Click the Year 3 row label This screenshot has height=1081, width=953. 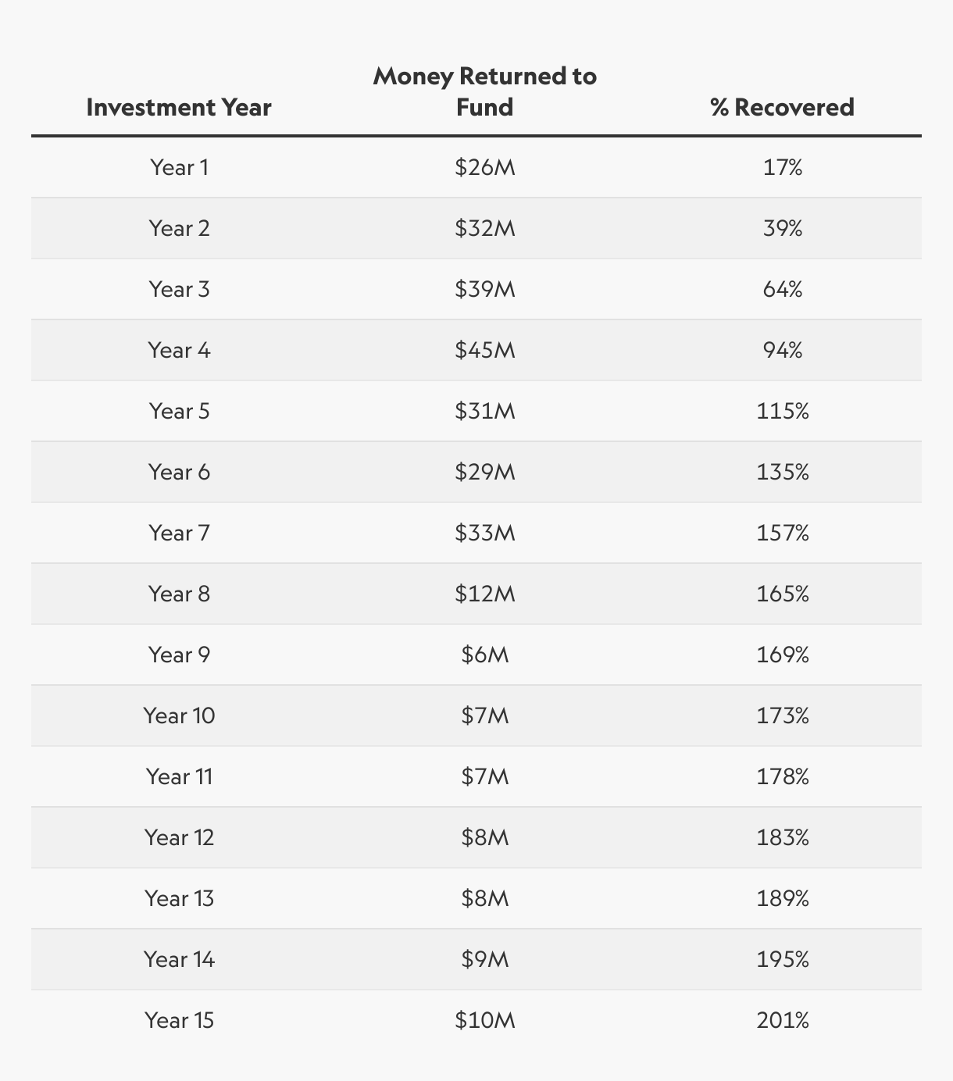(179, 289)
